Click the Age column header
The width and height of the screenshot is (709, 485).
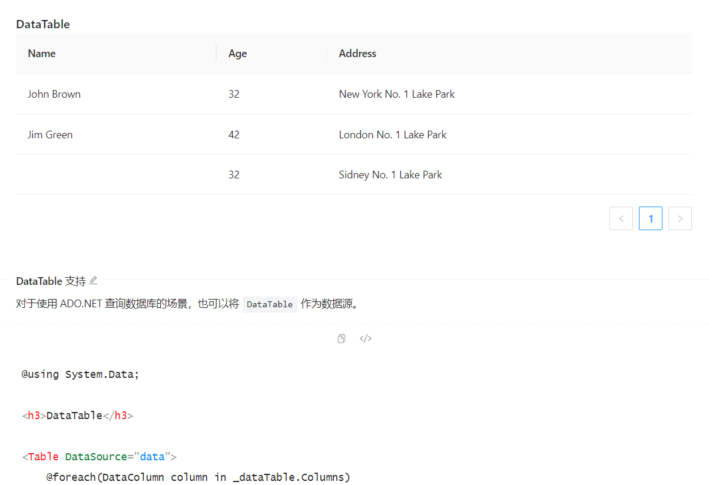coord(271,54)
